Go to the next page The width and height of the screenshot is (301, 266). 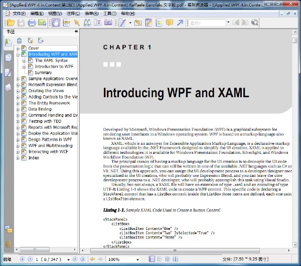[x=75, y=259]
